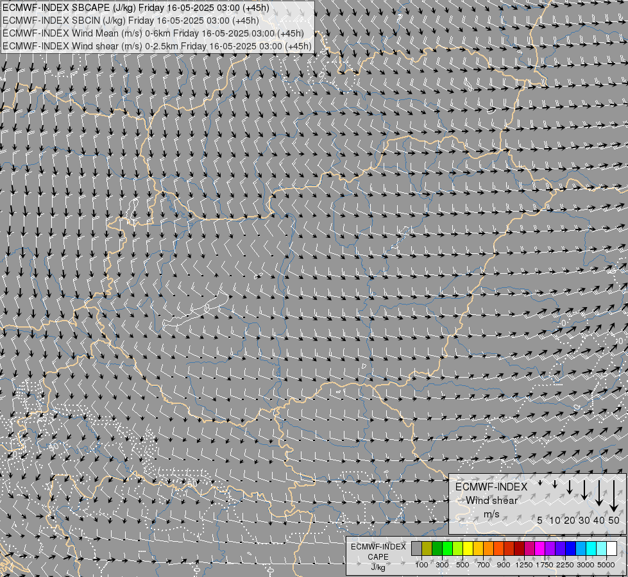Image resolution: width=628 pixels, height=577 pixels.
Task: Click the '500' CAPE scale value
Action: tap(463, 565)
